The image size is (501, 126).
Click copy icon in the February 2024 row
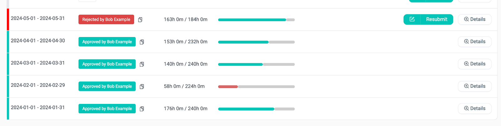142,86
